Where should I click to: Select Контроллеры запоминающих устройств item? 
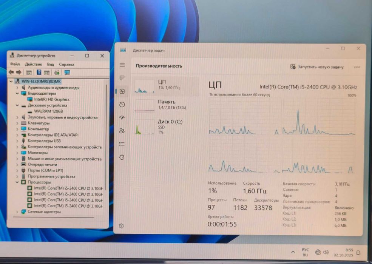click(65, 147)
